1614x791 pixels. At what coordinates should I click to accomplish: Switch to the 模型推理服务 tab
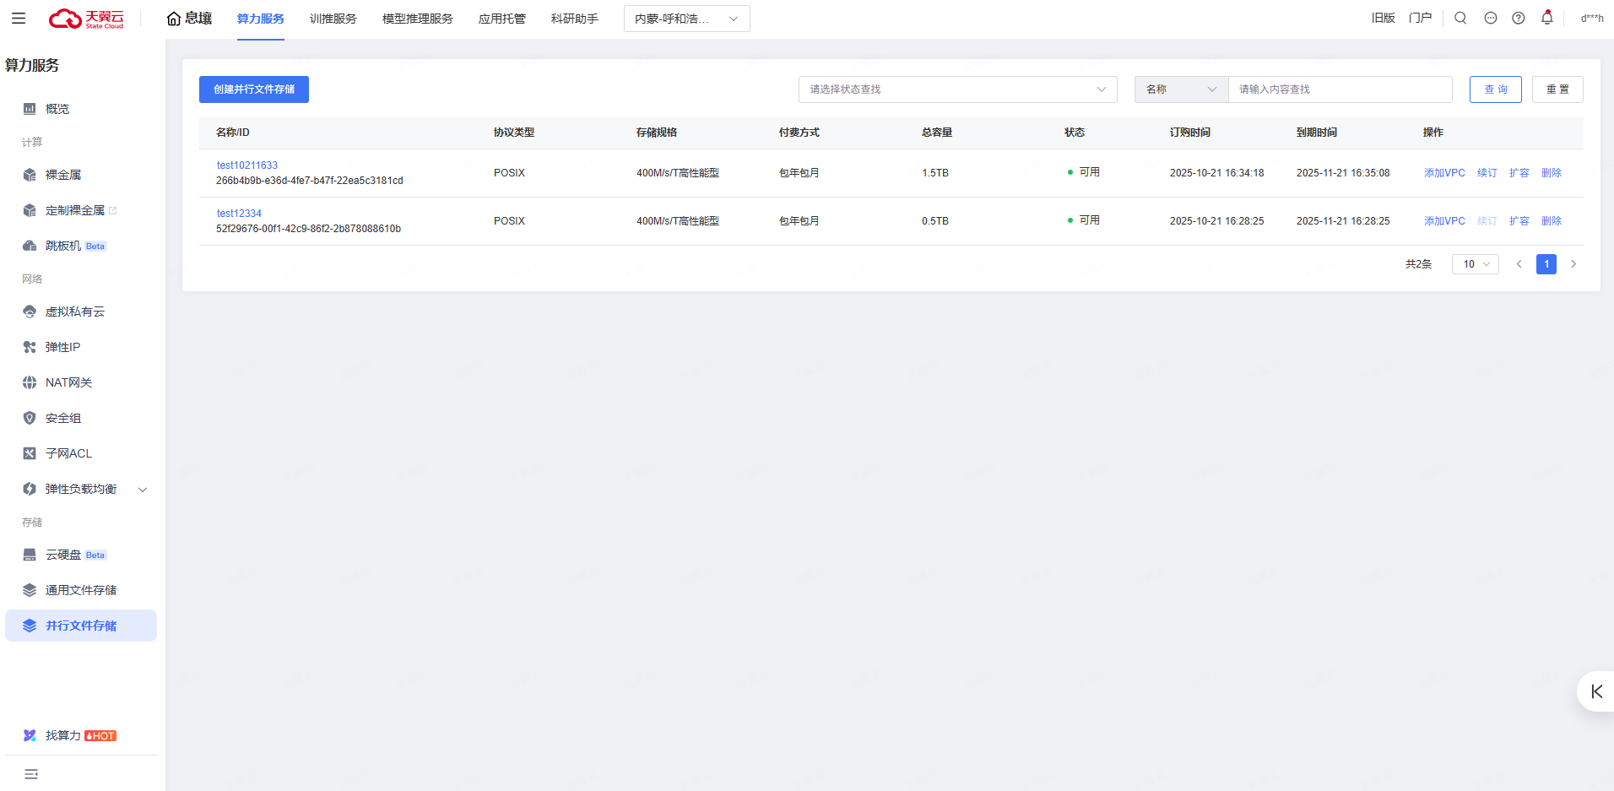pyautogui.click(x=417, y=19)
